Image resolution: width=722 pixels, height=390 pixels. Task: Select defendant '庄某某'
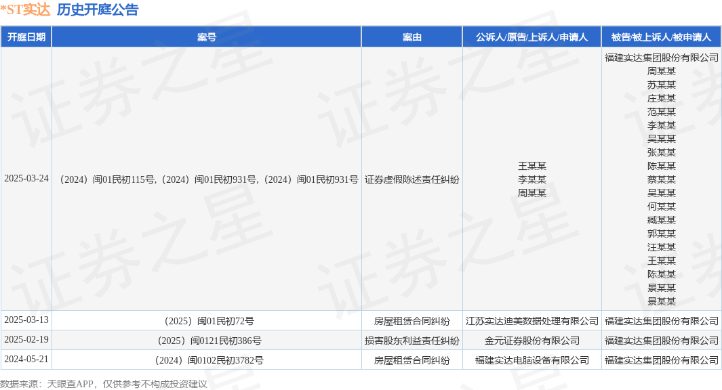coord(661,98)
